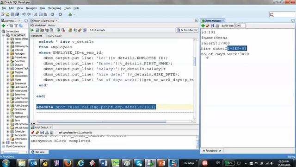Click the search box at top right
The width and height of the screenshot is (296, 167).
point(283,14)
